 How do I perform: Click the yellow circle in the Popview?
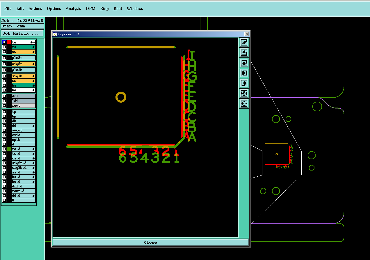pyautogui.click(x=121, y=97)
